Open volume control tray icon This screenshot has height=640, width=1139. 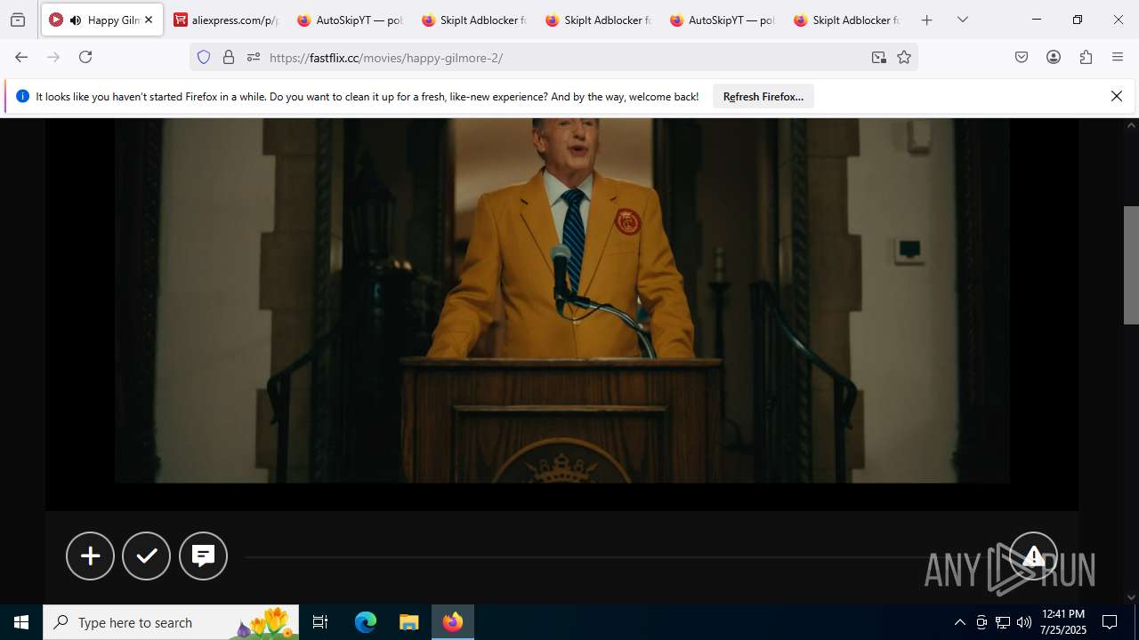(1024, 622)
